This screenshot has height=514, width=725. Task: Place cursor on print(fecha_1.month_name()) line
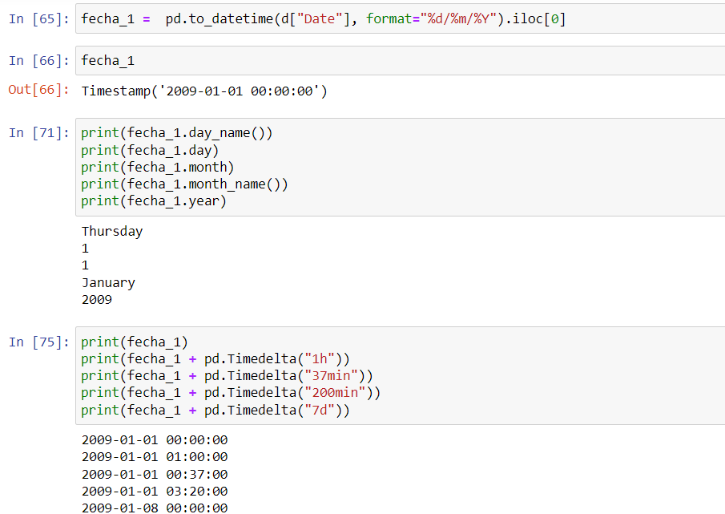pyautogui.click(x=184, y=184)
